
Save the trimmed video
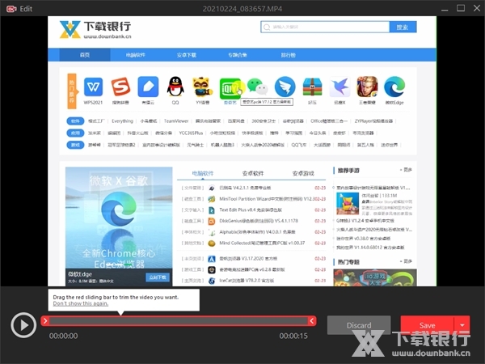coord(427,325)
